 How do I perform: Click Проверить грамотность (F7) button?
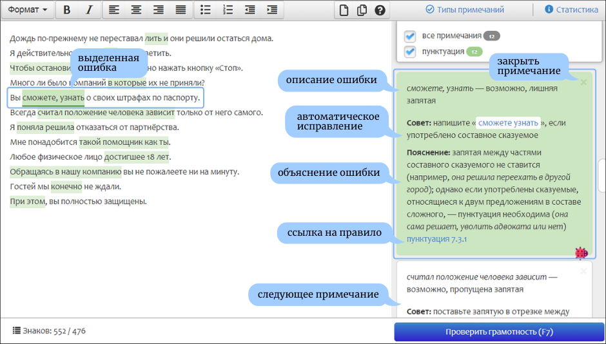pos(499,332)
